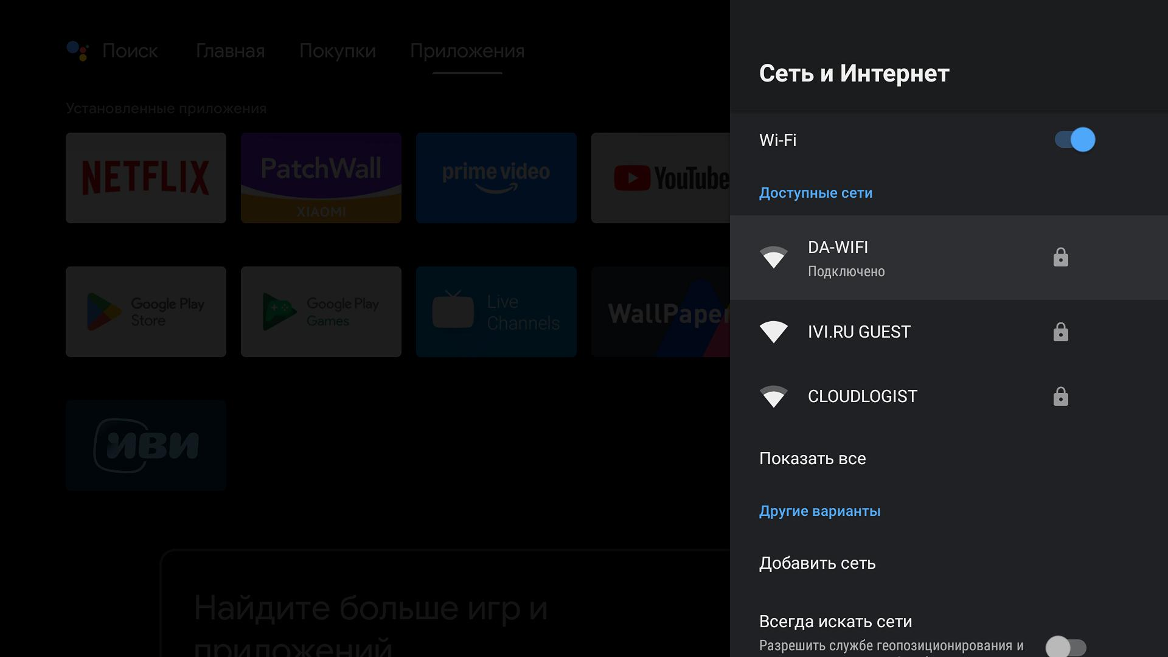Click the Другие варианты section header

(819, 511)
